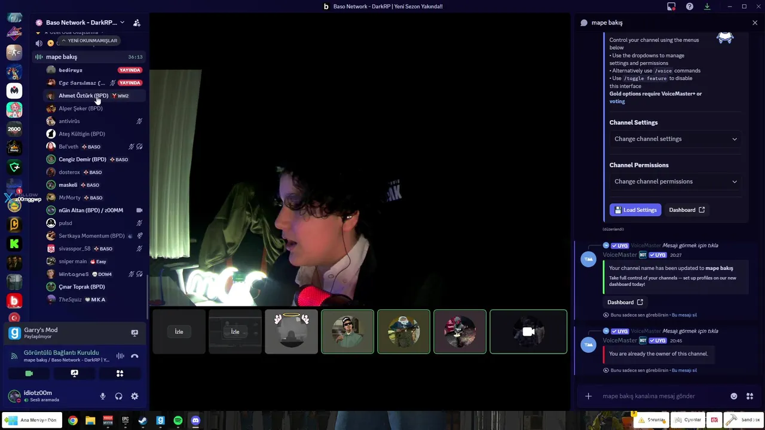Click the YAYINDA badge next to Ege Sarsılmaz
The height and width of the screenshot is (430, 765).
point(130,83)
